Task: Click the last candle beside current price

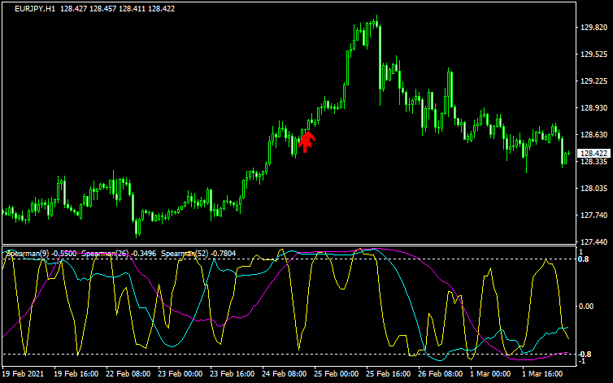Action: pos(567,155)
